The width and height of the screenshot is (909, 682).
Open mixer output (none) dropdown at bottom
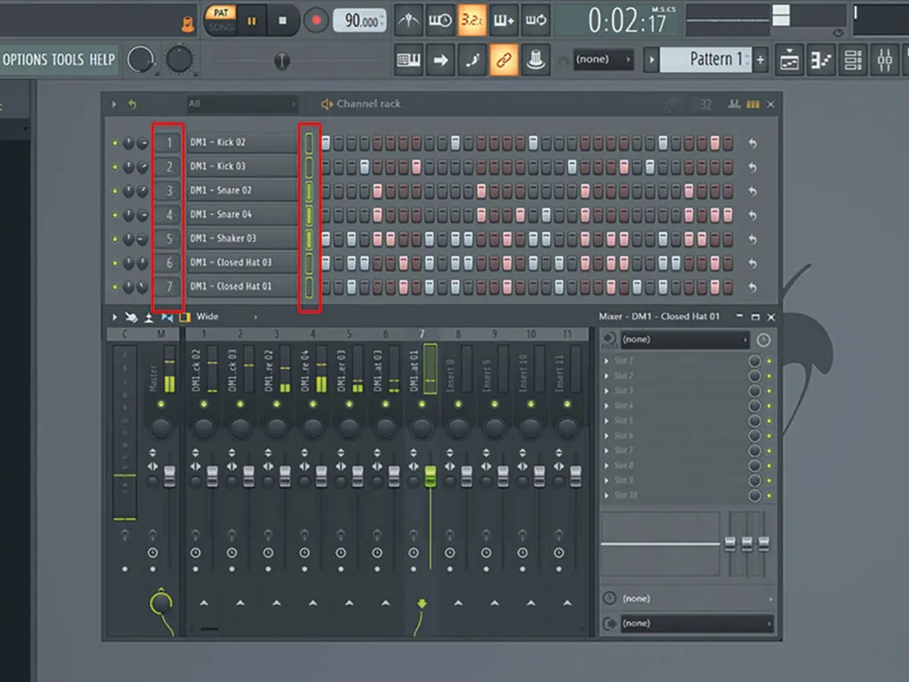point(697,624)
